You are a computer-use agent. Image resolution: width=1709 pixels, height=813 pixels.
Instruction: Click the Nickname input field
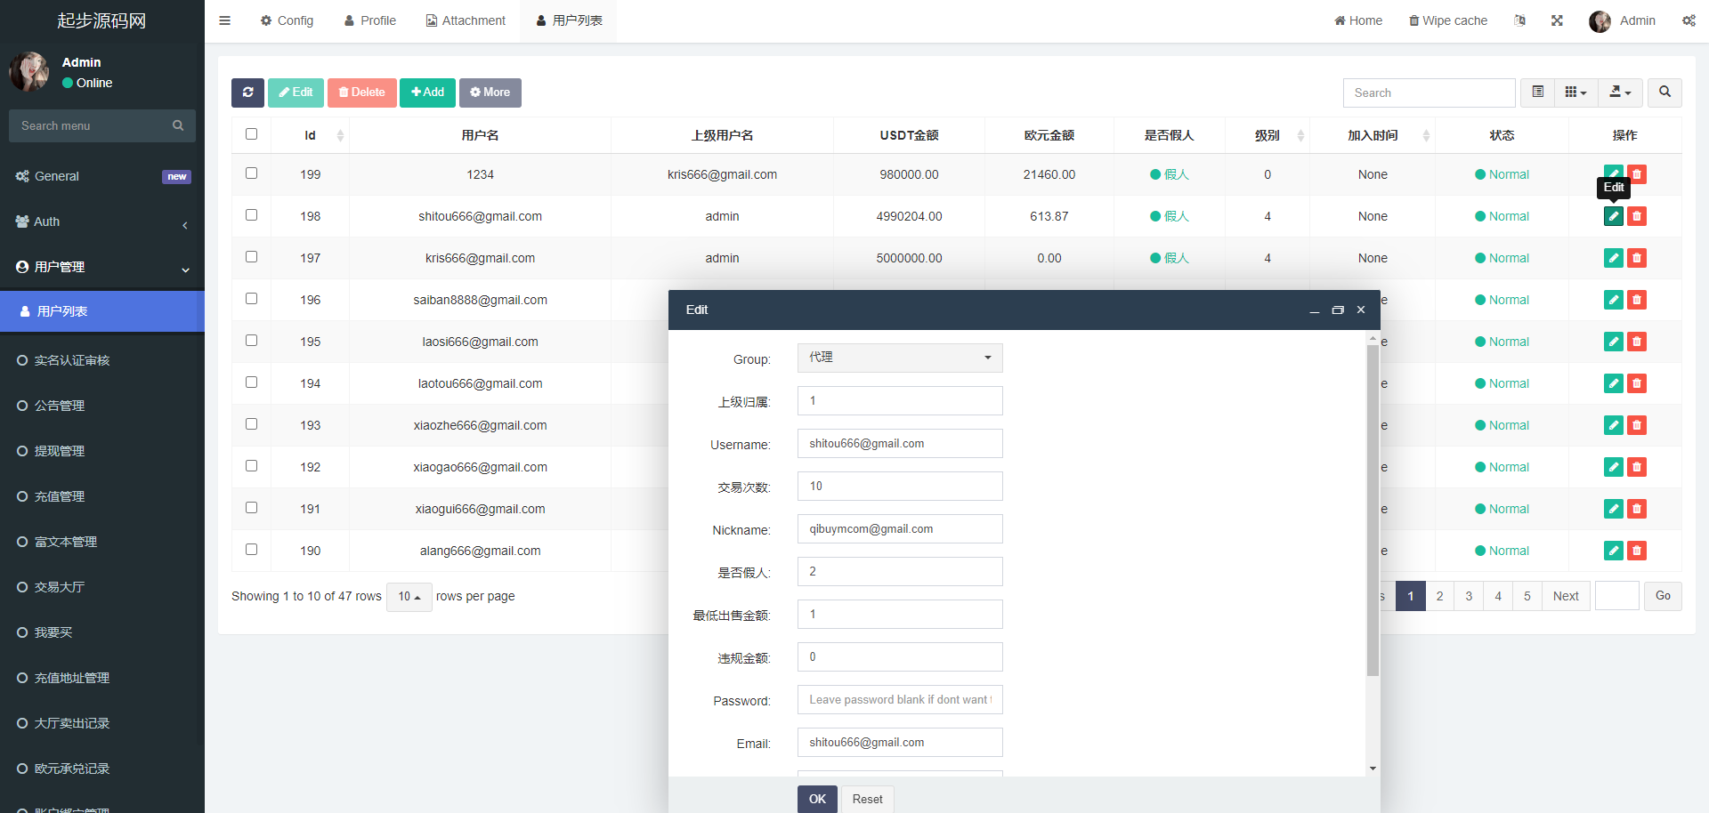[899, 529]
